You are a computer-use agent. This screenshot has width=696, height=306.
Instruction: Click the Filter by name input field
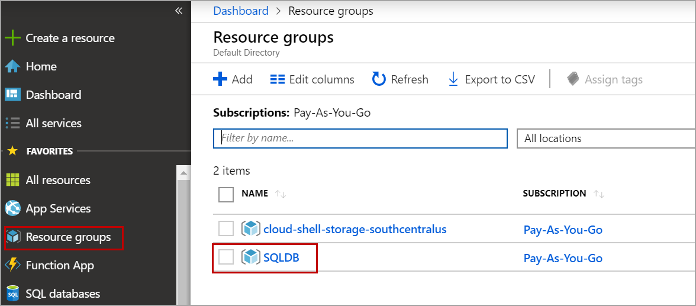[x=360, y=138]
